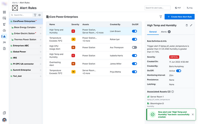Viewport: 198px width, 124px height.
Task: Click the Search for alert rules field
Action: [158, 8]
